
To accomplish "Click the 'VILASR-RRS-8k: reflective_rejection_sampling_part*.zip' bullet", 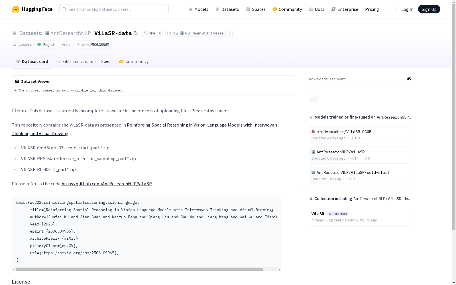I will click(78, 158).
